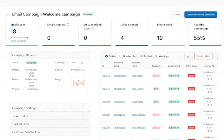Click the Emails sent stat card

(x=22, y=32)
